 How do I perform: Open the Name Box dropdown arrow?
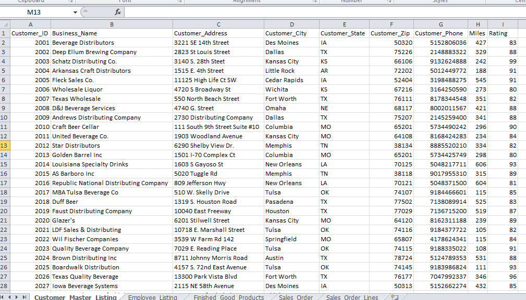(75, 12)
